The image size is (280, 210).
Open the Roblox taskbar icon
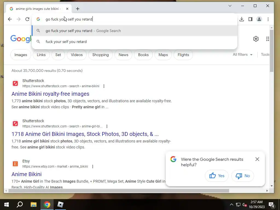[x=60, y=205]
